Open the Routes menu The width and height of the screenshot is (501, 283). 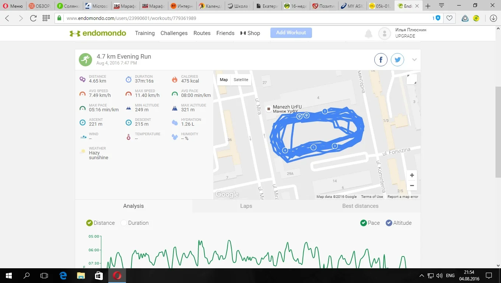point(202,33)
